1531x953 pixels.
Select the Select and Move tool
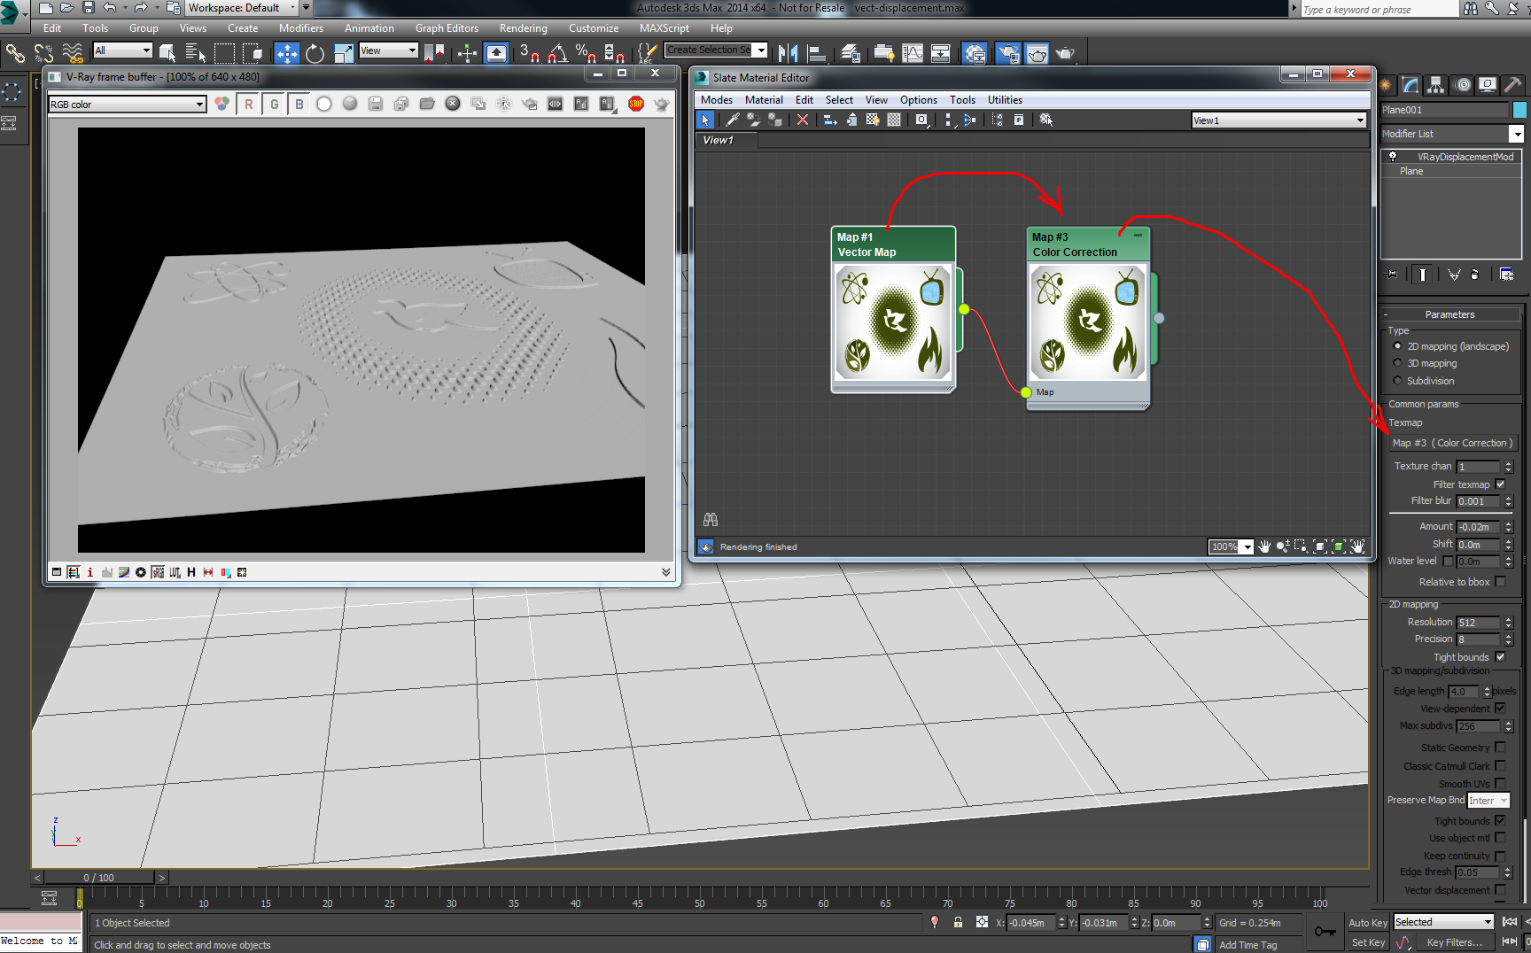coord(287,53)
